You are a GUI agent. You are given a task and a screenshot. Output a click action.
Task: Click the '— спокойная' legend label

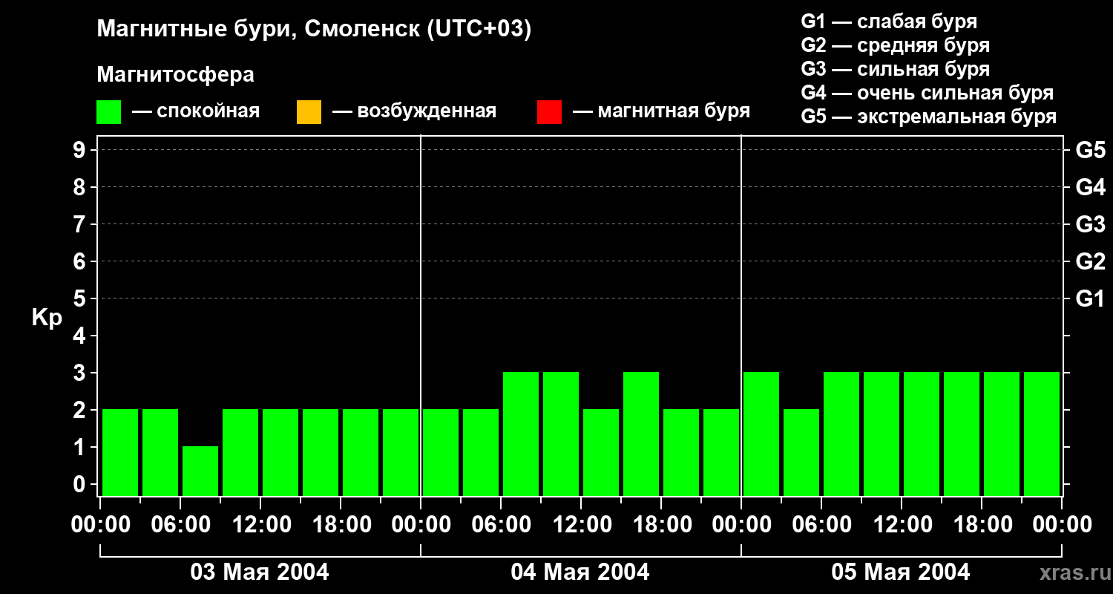point(196,111)
